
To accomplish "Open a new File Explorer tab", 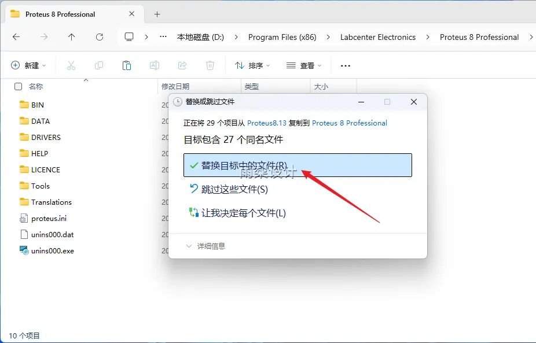I will (x=156, y=14).
